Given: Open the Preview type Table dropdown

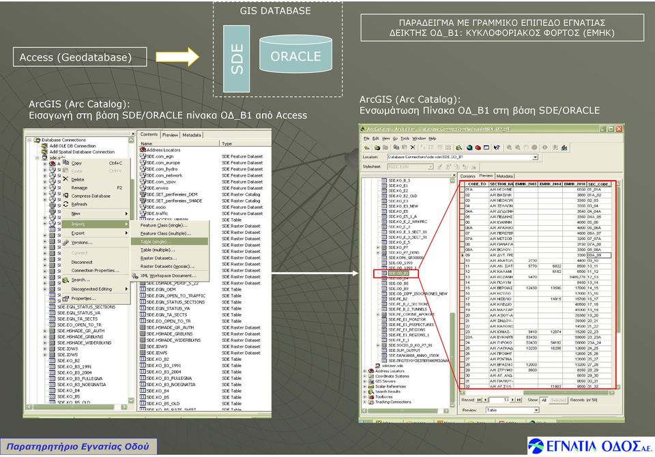Looking at the screenshot, I should coord(536,410).
